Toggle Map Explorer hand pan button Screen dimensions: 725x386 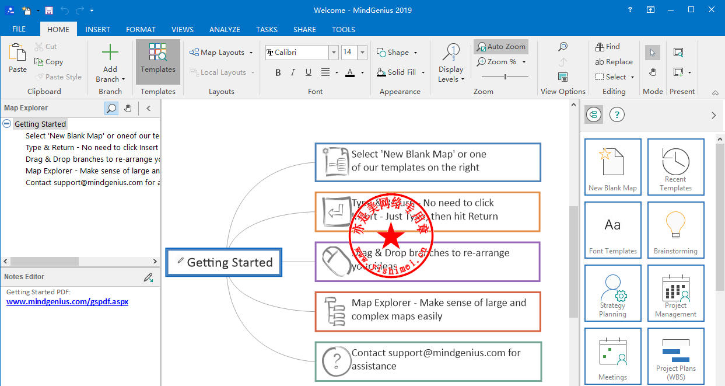[128, 108]
